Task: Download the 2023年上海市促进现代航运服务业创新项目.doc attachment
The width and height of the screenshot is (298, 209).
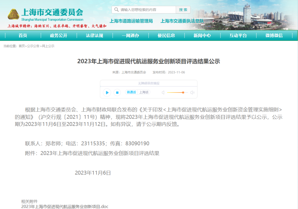Action: click(65, 206)
